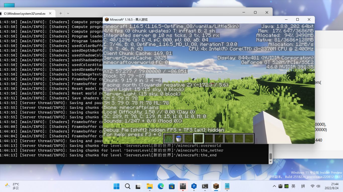Open taskbar Search
This screenshot has width=343, height=192.
pos(128,186)
